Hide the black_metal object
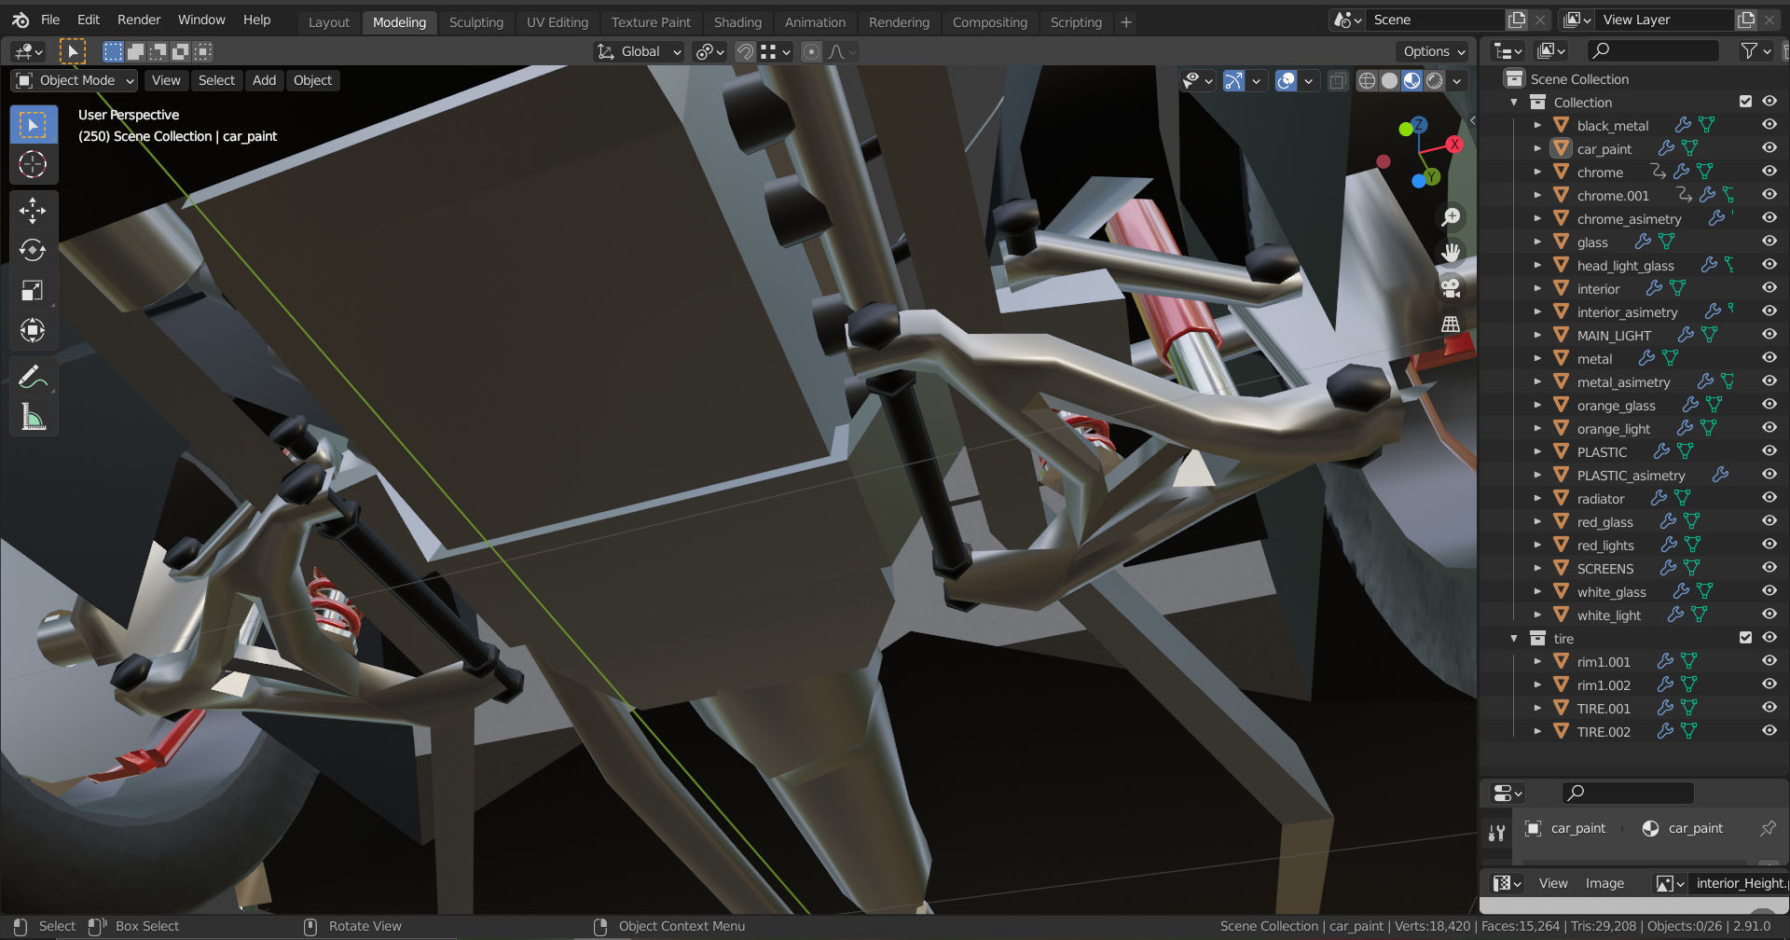Image resolution: width=1790 pixels, height=940 pixels. click(1769, 125)
